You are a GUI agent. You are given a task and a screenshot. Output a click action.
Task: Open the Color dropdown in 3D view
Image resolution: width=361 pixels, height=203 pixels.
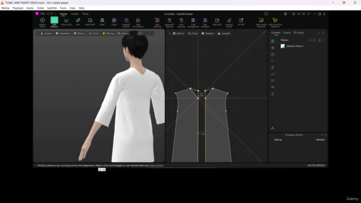tap(94, 33)
